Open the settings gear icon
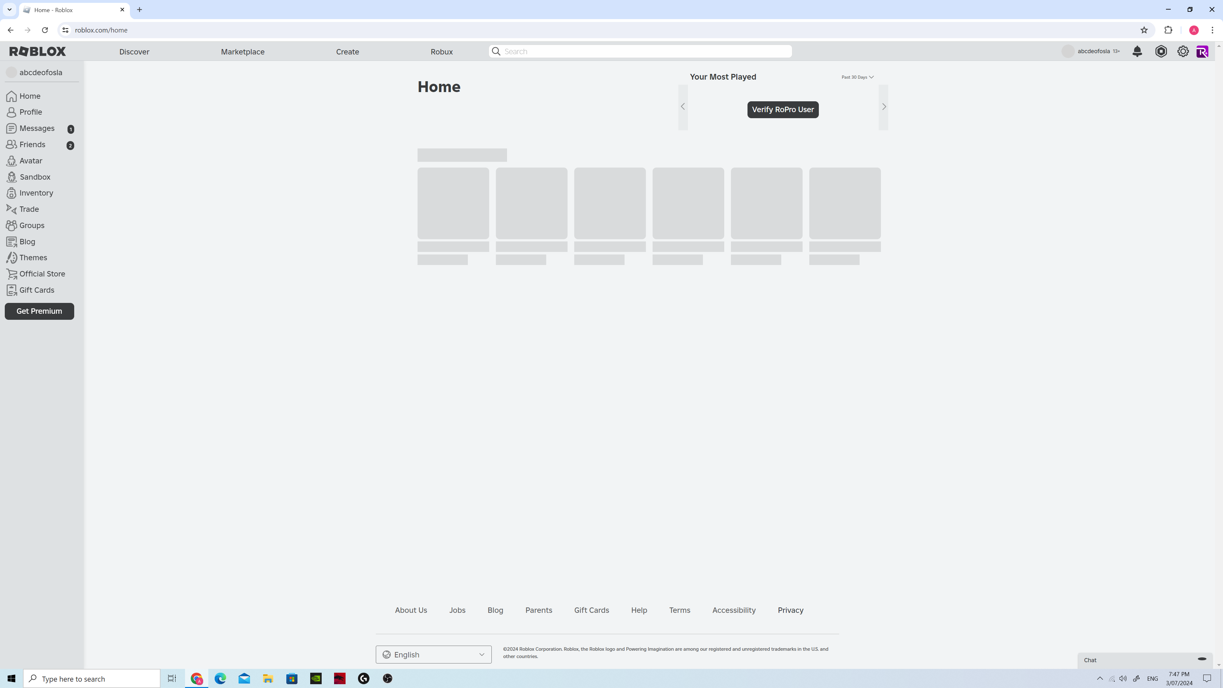 point(1183,51)
